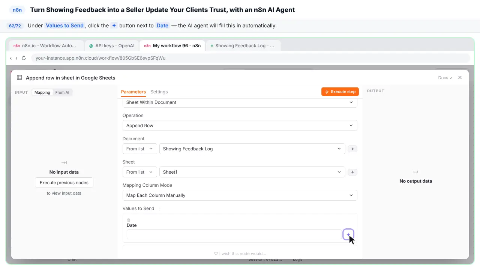Switch to the Parameters tab
This screenshot has width=480, height=270.
pyautogui.click(x=133, y=92)
